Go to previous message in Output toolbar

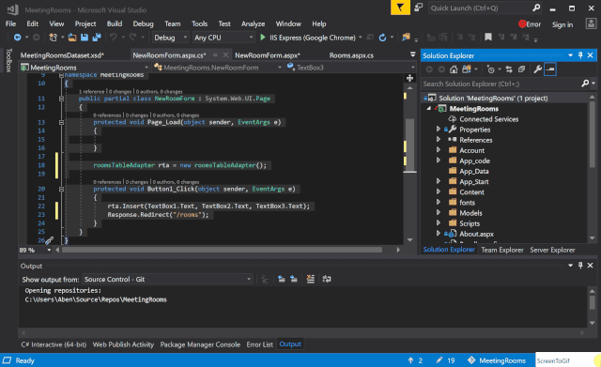[282, 280]
